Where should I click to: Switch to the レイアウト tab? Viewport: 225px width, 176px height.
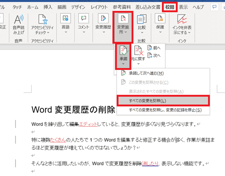[99, 7]
